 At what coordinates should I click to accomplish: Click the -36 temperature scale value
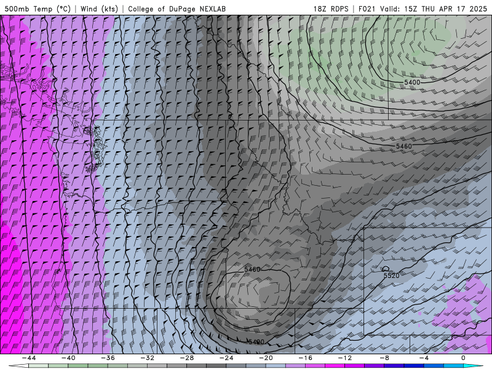108,358
